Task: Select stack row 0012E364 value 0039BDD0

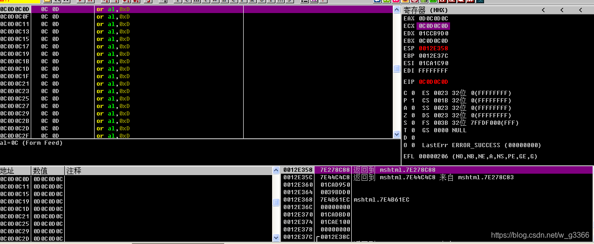Action: pos(437,192)
